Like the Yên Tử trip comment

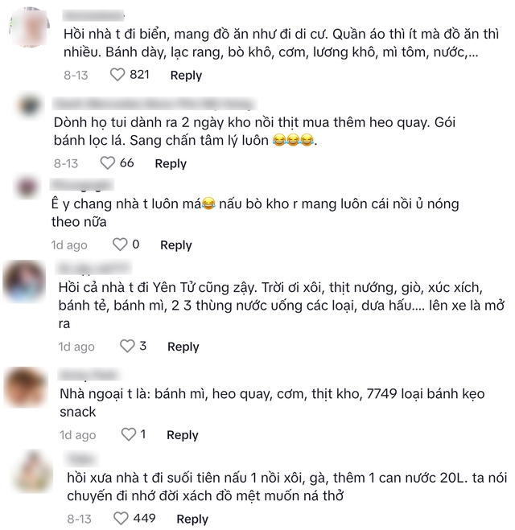[127, 346]
